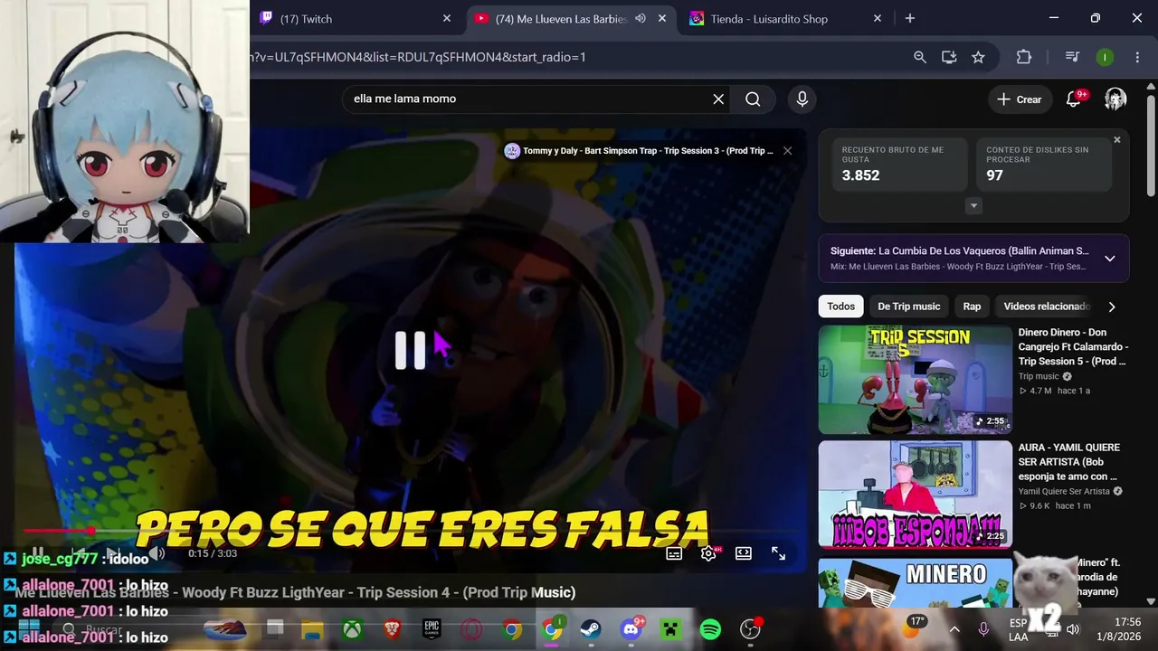Open the next video La Cumbia De Los Vaqueros
Viewport: 1158px width, 651px height.
pyautogui.click(x=959, y=251)
